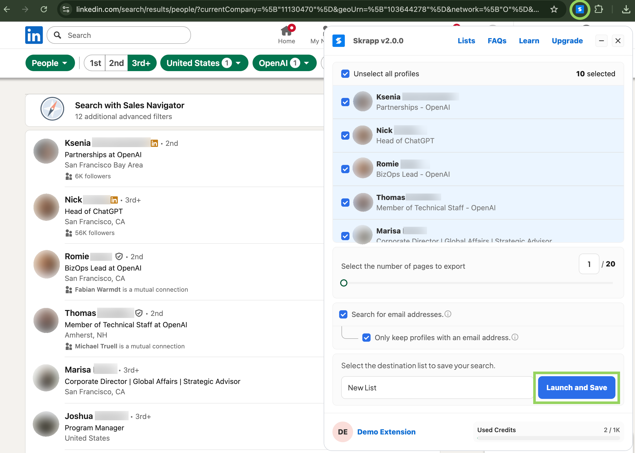Click info icon beside Only keep profiles option
The height and width of the screenshot is (453, 635).
tap(515, 337)
